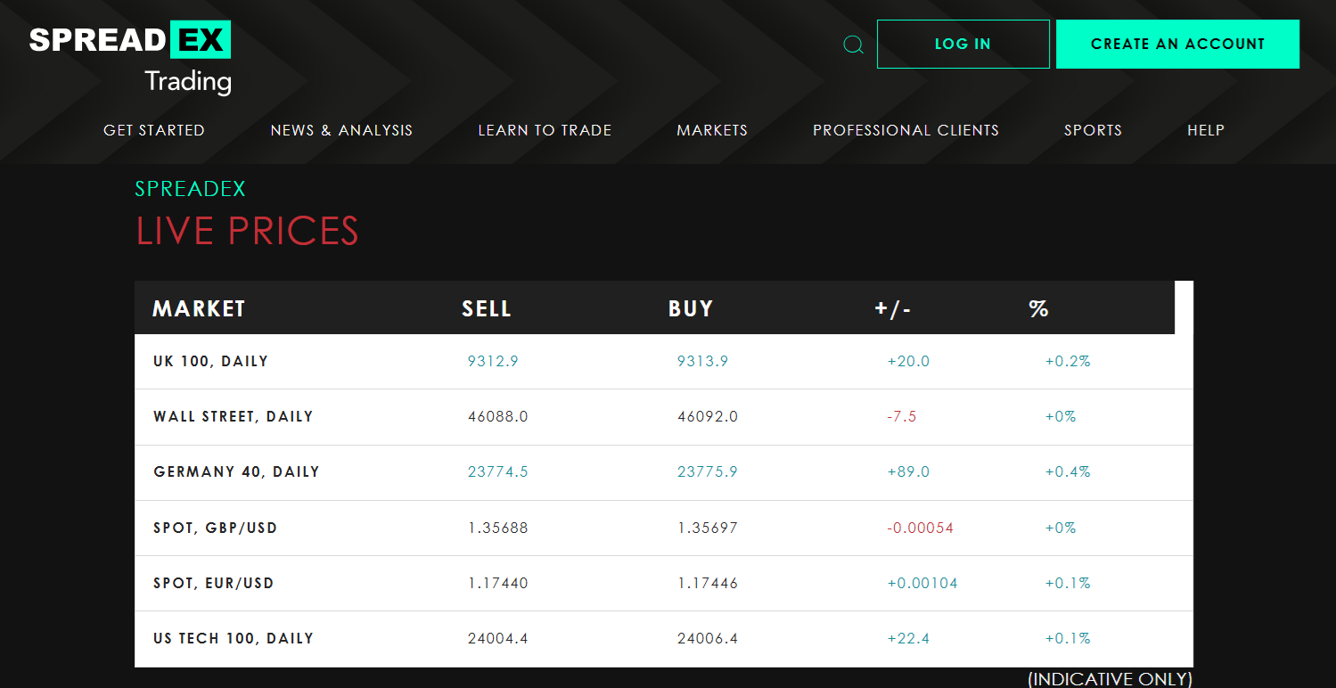Open the GET STARTED menu
This screenshot has height=688, width=1336.
154,130
